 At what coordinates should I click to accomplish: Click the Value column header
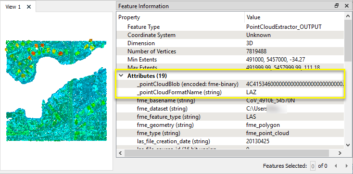tap(294, 17)
